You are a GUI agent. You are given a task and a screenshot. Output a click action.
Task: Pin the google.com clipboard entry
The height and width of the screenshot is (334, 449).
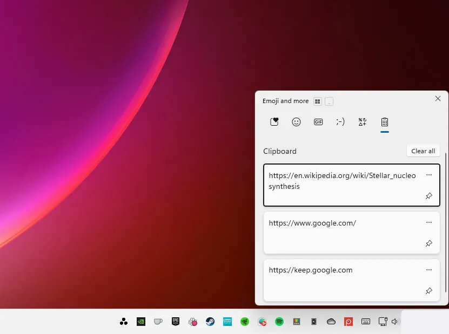point(428,243)
